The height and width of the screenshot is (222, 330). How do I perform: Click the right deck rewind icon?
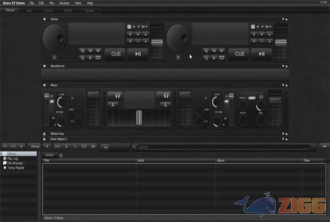[214, 51]
